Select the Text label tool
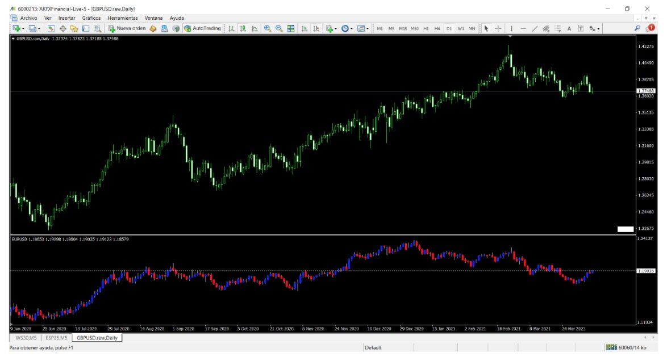 click(x=569, y=28)
